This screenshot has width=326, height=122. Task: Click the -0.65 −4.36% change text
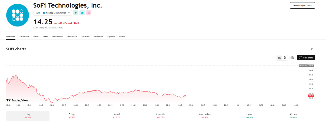(69, 23)
